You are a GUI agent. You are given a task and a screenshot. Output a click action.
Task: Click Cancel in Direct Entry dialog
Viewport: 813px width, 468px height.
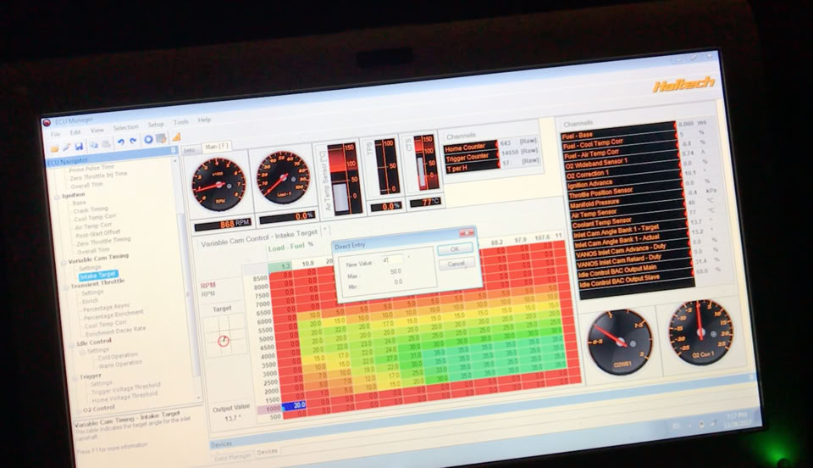click(455, 264)
